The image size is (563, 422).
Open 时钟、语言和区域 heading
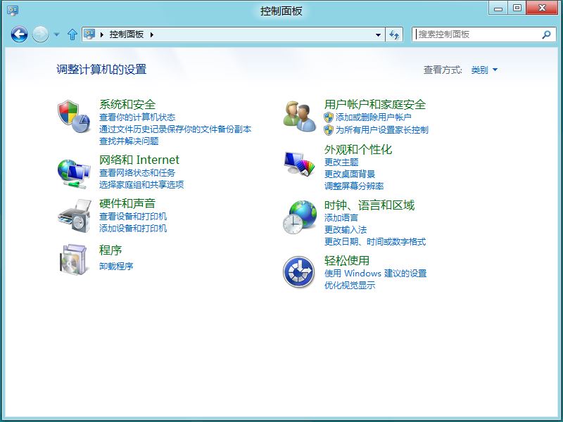[x=369, y=205]
